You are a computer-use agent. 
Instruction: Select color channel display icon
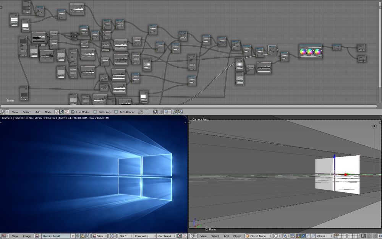click(x=185, y=236)
